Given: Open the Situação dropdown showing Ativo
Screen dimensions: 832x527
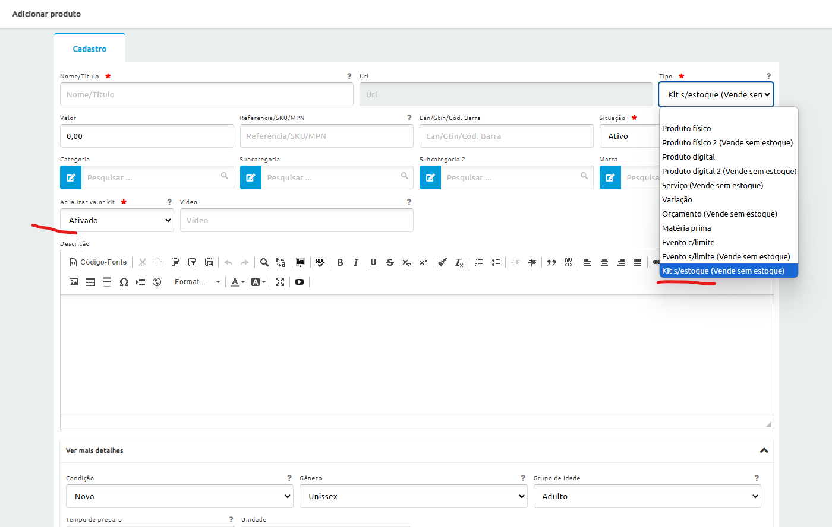Looking at the screenshot, I should coord(629,136).
